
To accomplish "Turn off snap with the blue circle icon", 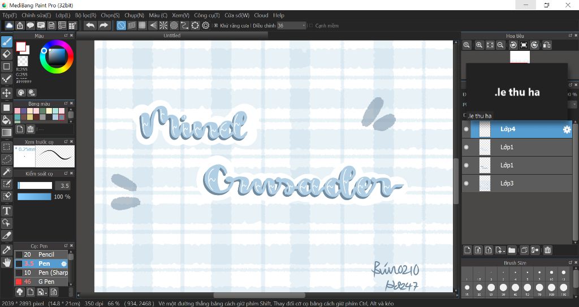I will tap(121, 25).
